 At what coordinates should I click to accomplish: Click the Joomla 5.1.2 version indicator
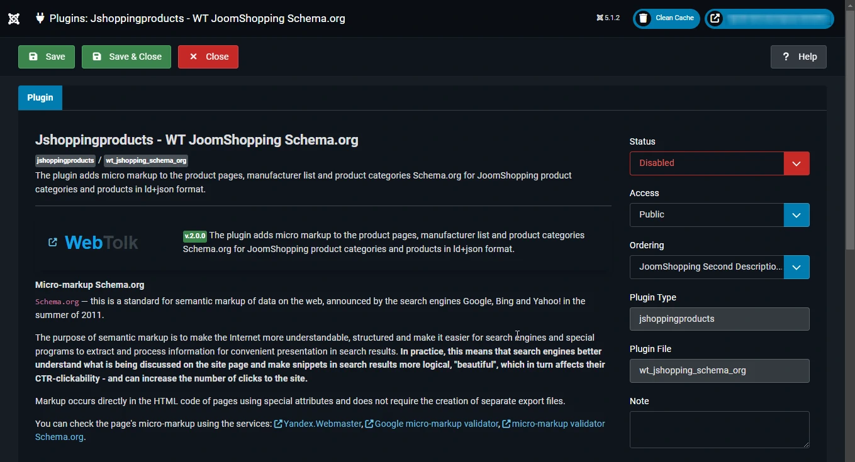point(608,18)
